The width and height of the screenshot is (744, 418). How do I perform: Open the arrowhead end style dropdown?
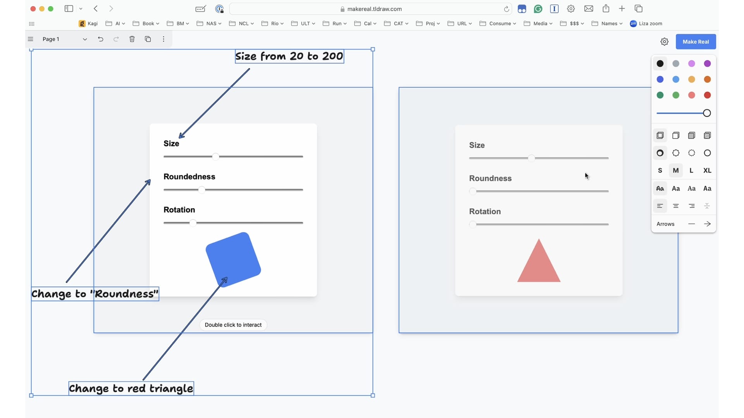(707, 224)
